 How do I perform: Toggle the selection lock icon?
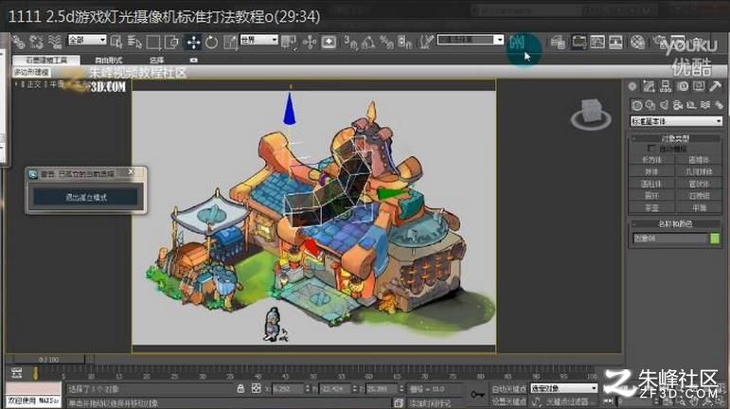[x=240, y=388]
